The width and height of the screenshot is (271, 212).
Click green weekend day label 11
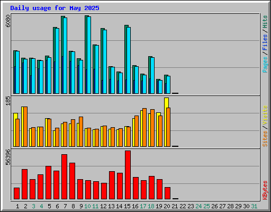95,206
